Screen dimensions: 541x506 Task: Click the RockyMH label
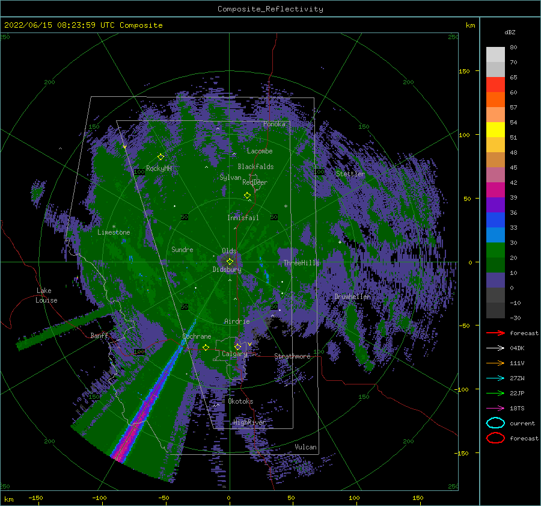159,168
